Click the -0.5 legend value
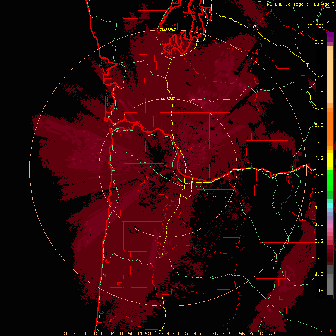The width and height of the screenshot is (336, 336). tap(318, 258)
